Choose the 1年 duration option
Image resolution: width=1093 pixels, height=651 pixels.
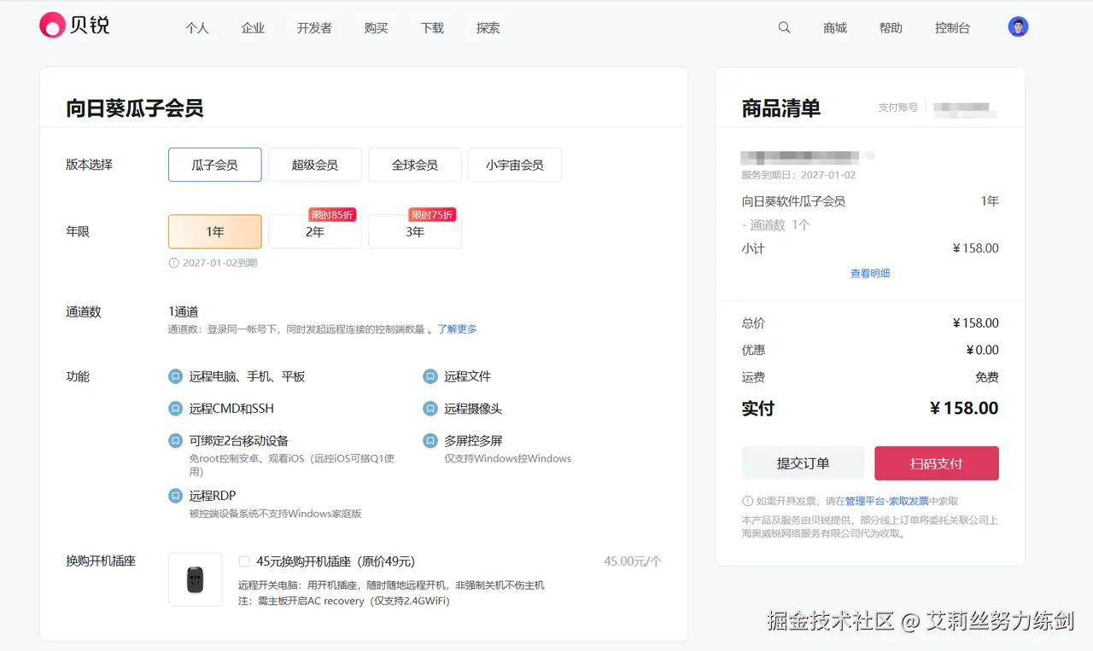coord(214,231)
